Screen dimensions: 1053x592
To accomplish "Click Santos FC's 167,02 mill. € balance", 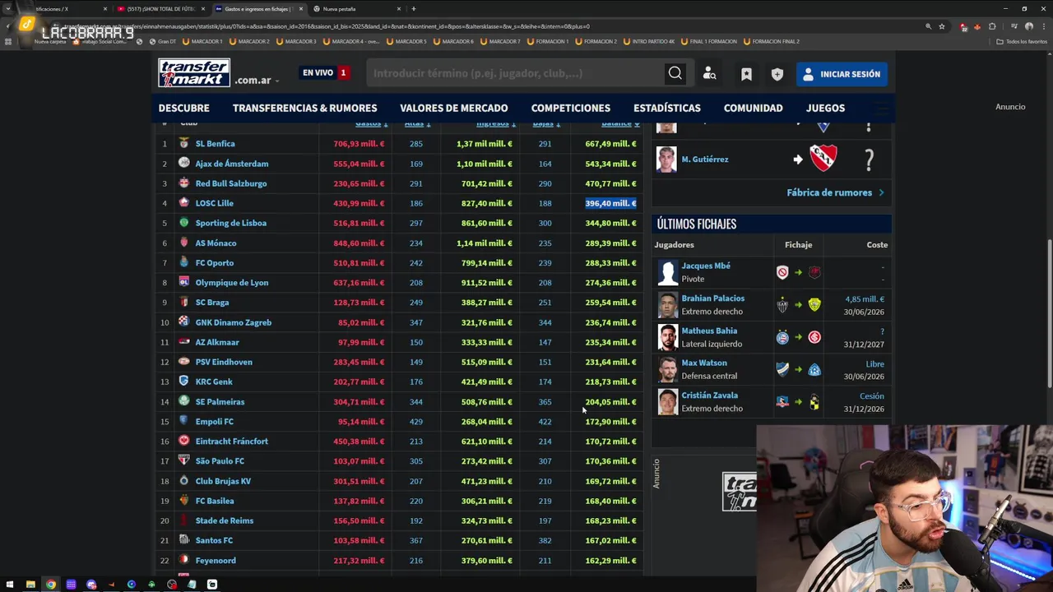I will tap(610, 540).
